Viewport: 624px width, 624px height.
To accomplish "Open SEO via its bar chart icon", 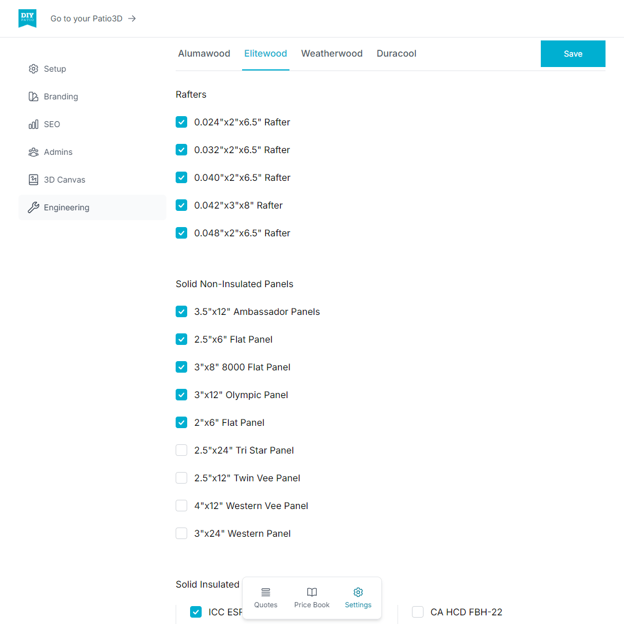I will (34, 124).
